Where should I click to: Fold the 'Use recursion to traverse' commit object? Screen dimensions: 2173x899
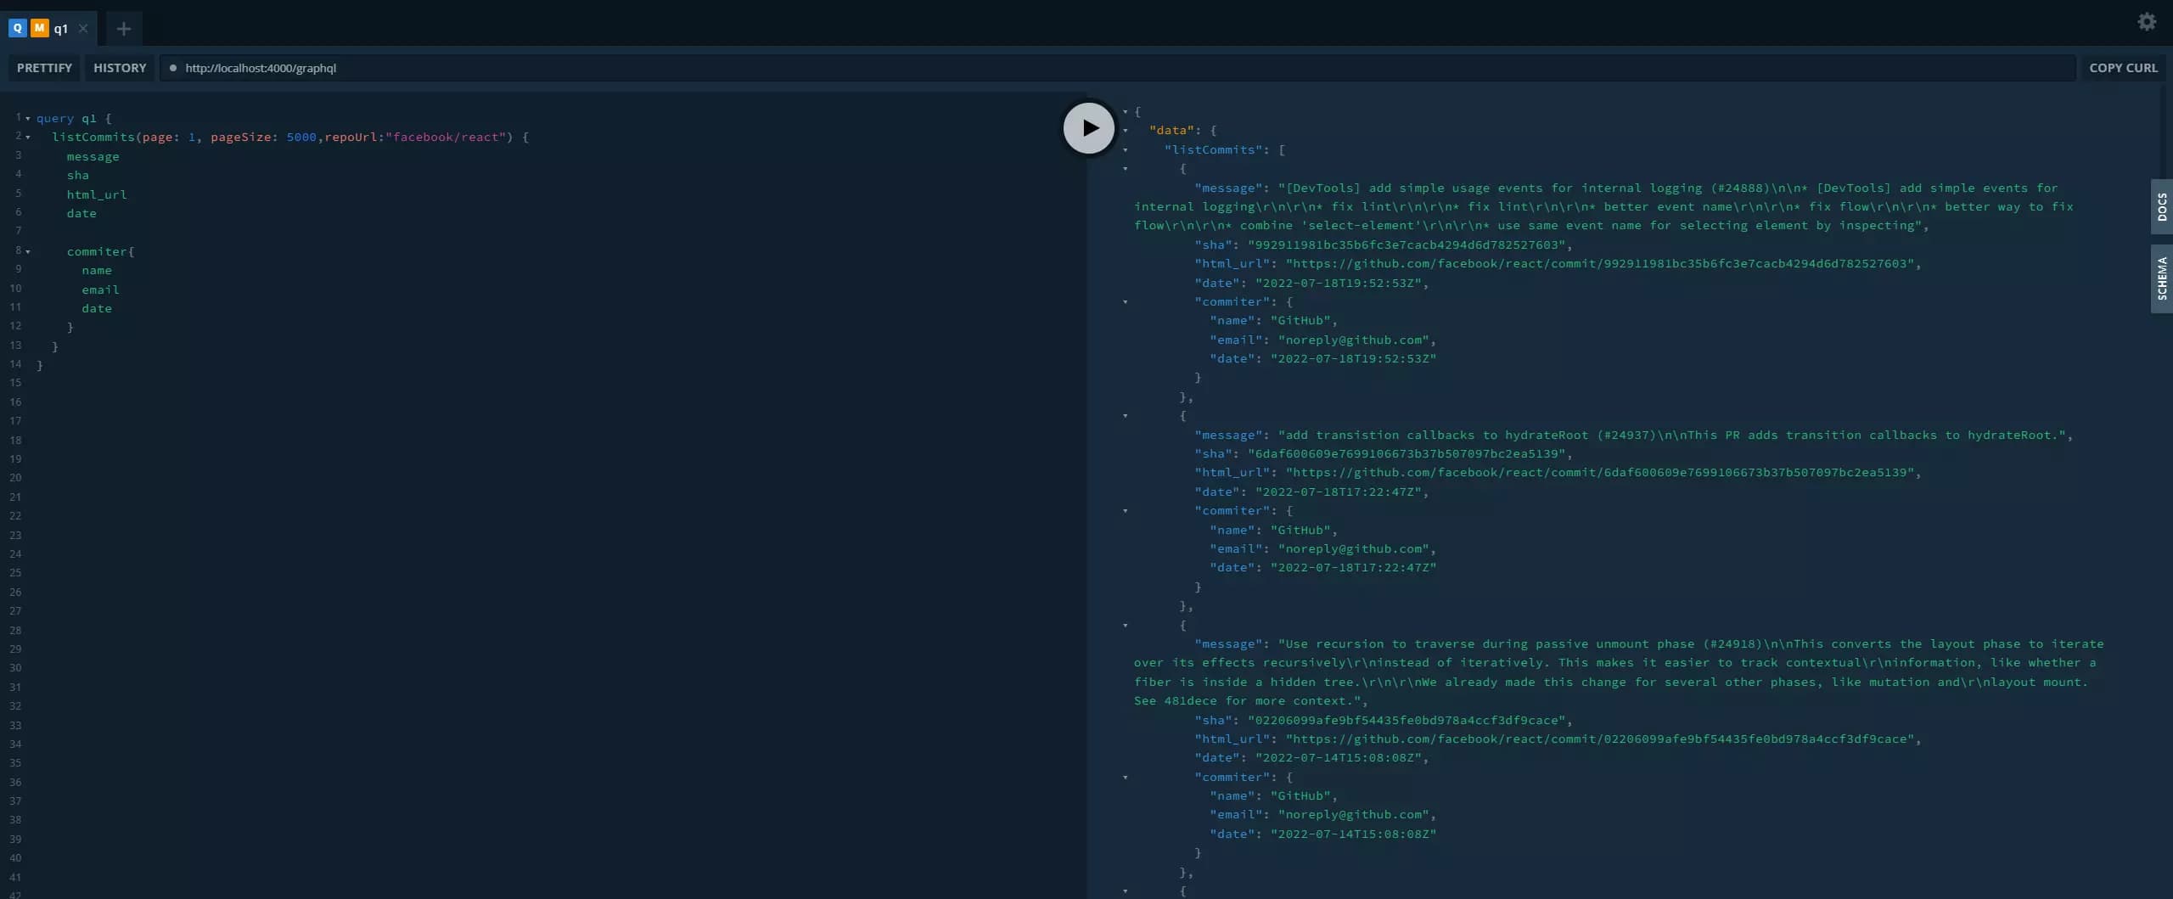point(1126,626)
